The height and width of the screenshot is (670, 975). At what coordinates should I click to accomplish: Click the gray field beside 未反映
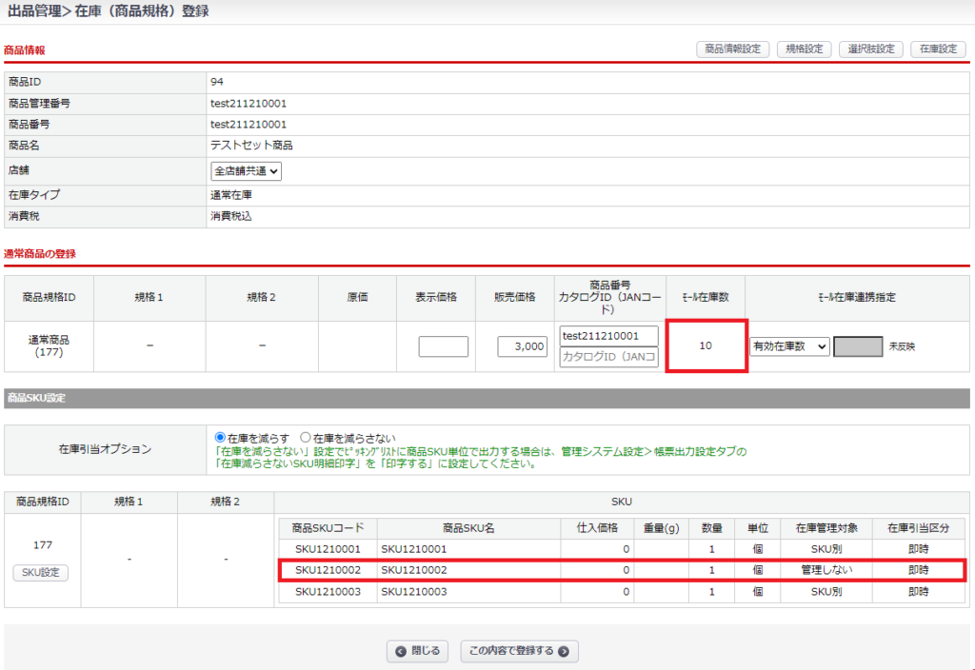(858, 346)
